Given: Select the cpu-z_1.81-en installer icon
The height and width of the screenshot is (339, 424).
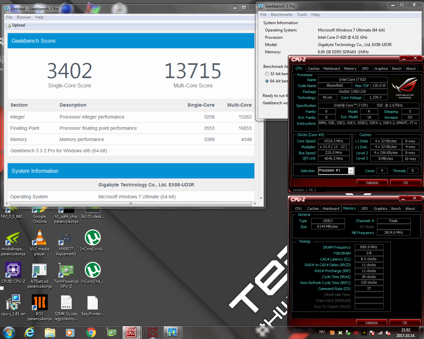Looking at the screenshot, I should pos(13,306).
